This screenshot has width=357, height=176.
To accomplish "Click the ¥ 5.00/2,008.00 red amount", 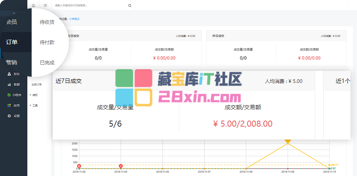I will point(243,124).
